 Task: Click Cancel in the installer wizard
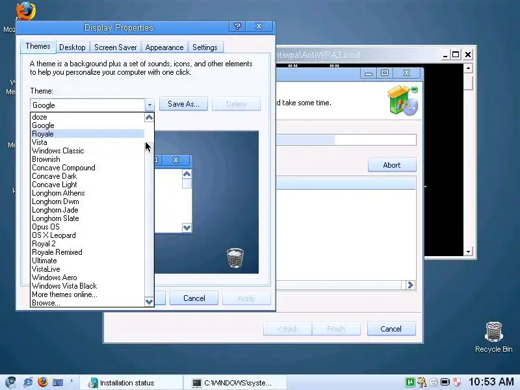pyautogui.click(x=391, y=329)
